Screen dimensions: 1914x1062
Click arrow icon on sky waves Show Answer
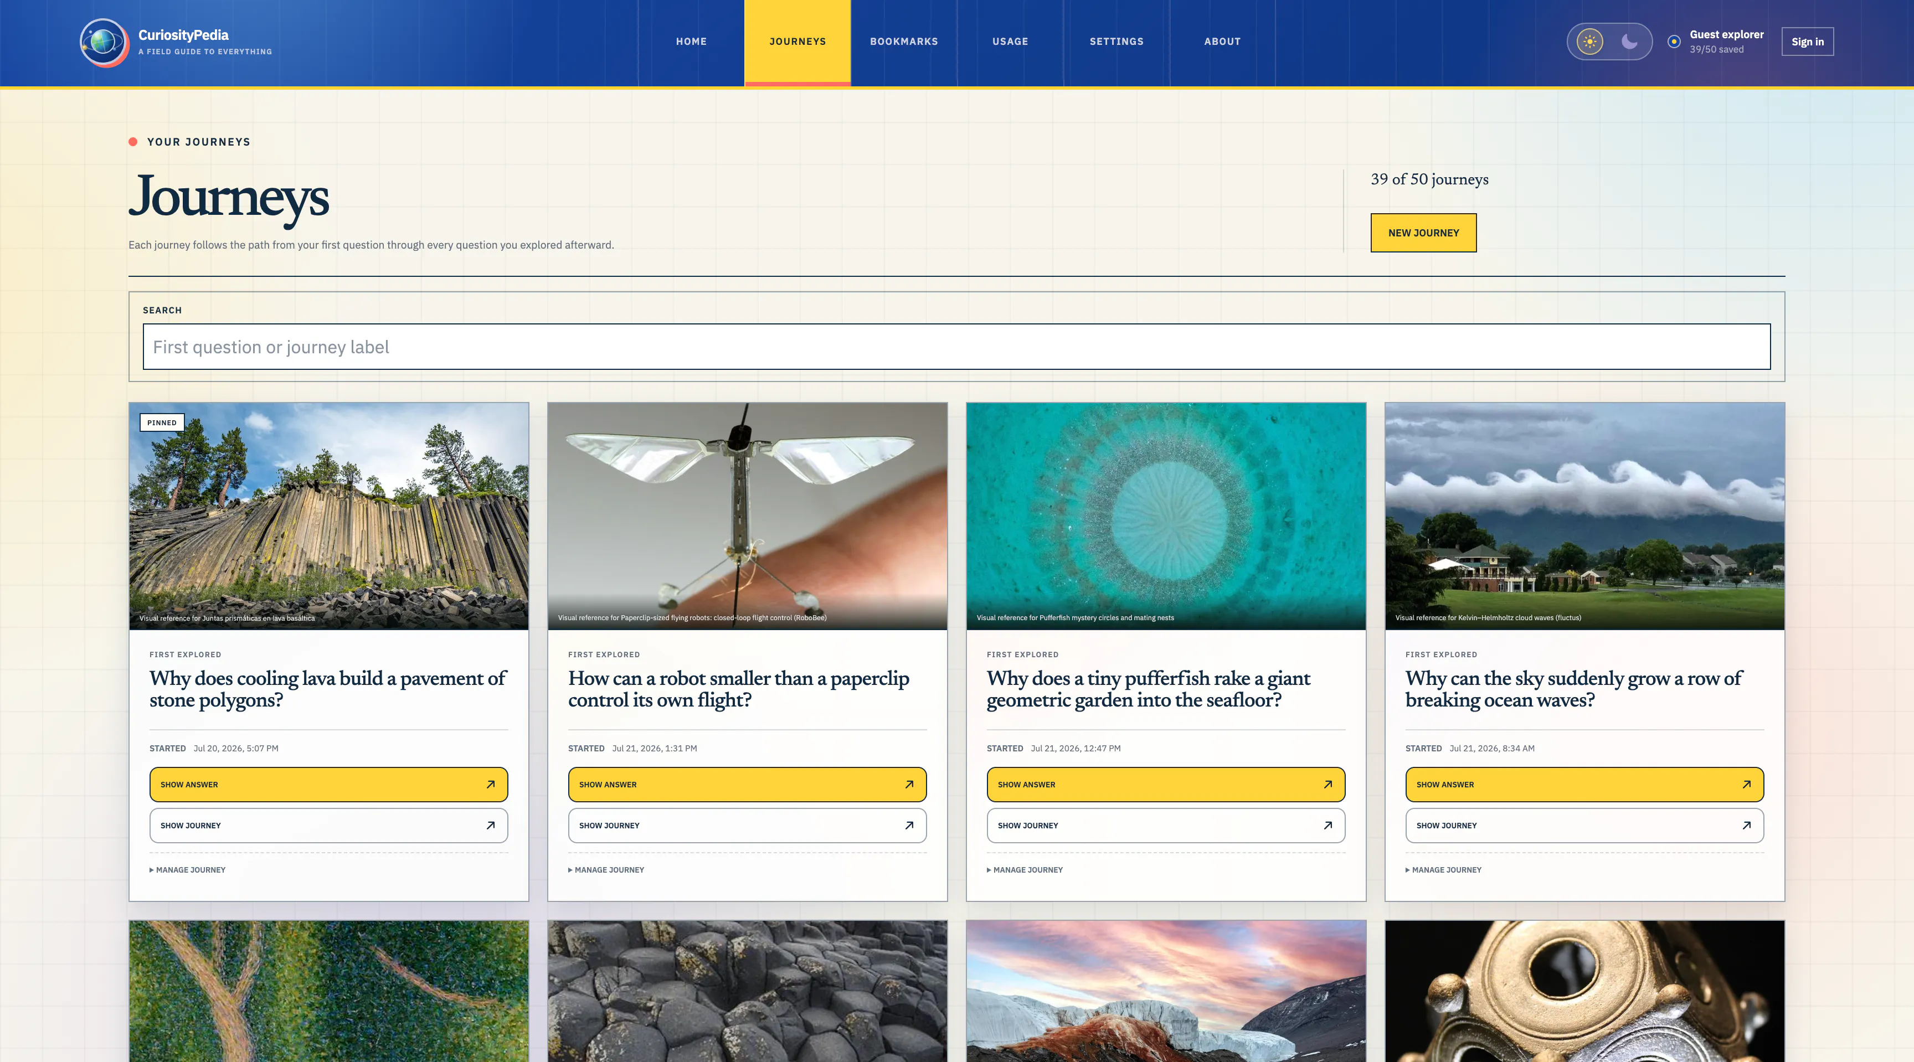tap(1746, 784)
